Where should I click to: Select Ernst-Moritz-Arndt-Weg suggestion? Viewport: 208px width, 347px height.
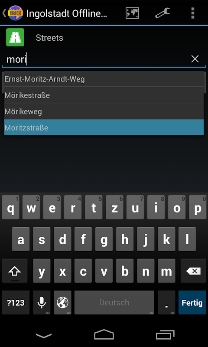104,79
